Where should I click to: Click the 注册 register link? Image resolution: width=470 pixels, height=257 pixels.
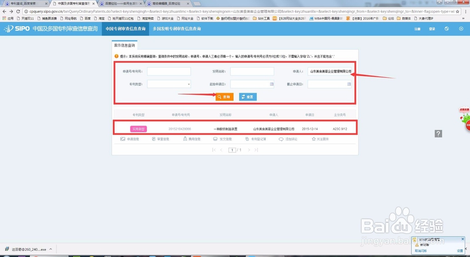[417, 29]
